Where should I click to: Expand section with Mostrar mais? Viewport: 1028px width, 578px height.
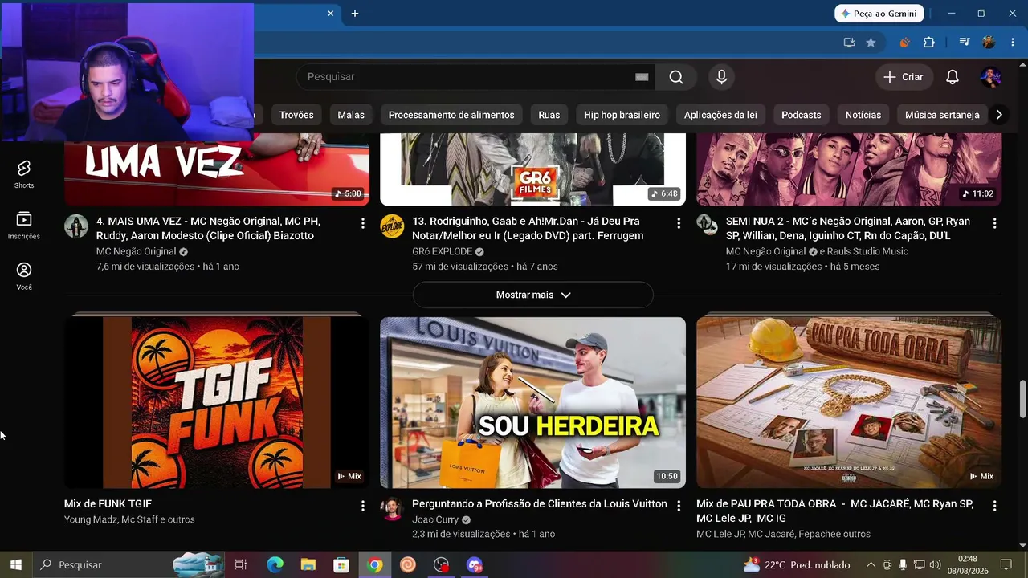[x=533, y=295]
